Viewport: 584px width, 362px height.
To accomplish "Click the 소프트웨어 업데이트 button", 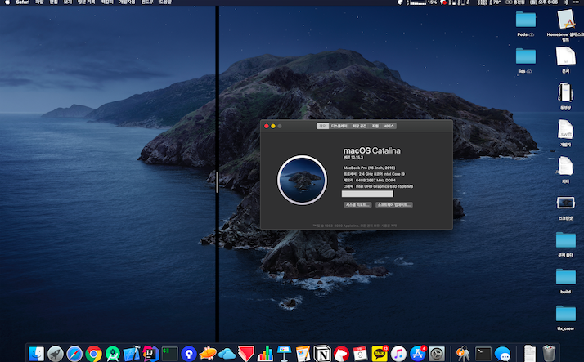I will [394, 204].
